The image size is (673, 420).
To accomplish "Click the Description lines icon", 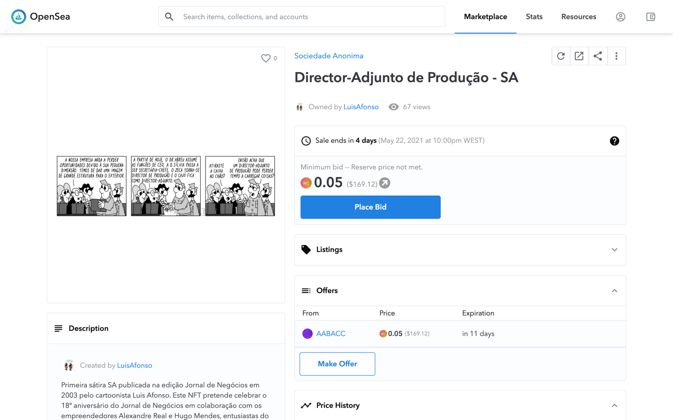I will (58, 328).
